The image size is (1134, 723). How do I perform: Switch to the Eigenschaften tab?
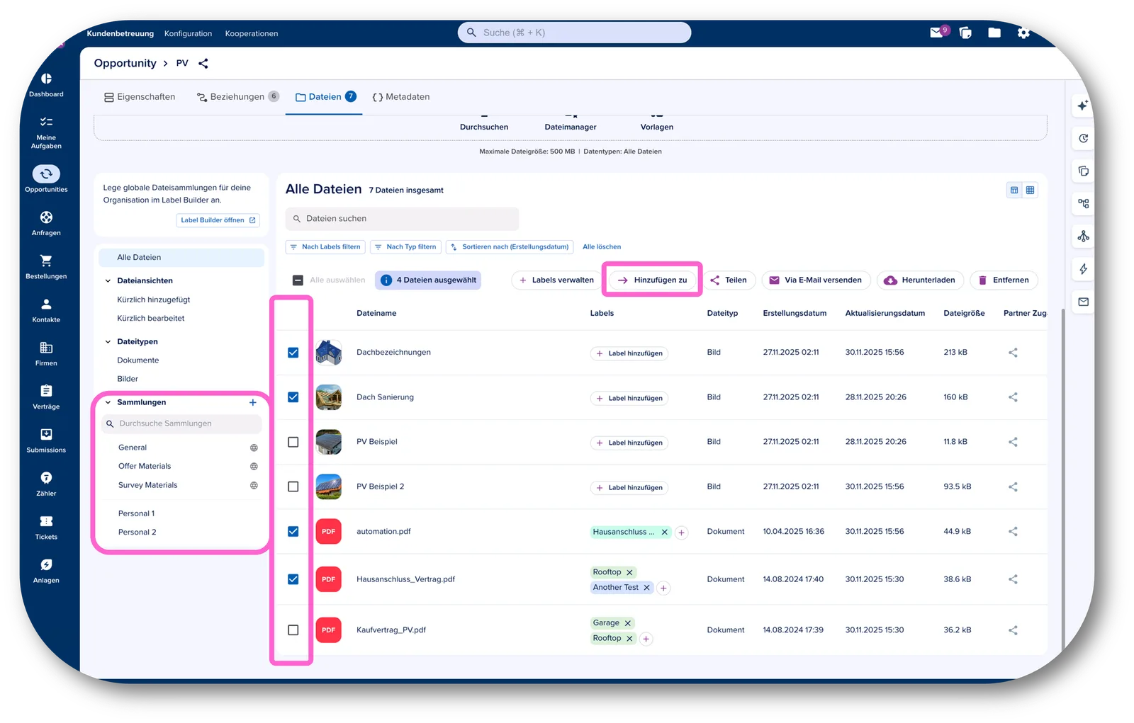click(140, 97)
